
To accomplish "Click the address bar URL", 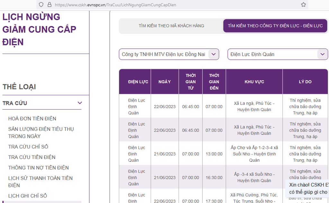I will [x=115, y=5].
